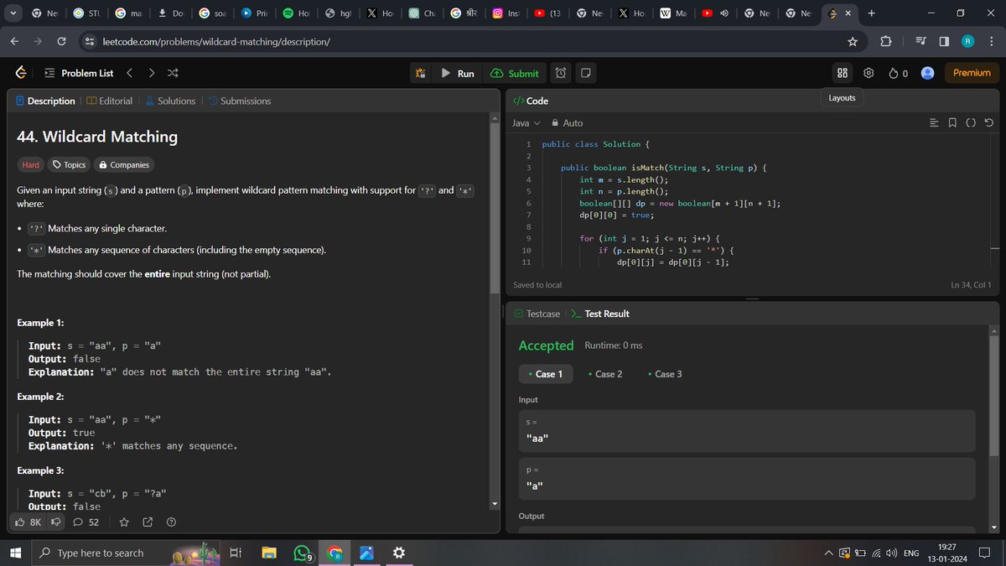Open the user profile avatar
1006x566 pixels.
(x=928, y=73)
